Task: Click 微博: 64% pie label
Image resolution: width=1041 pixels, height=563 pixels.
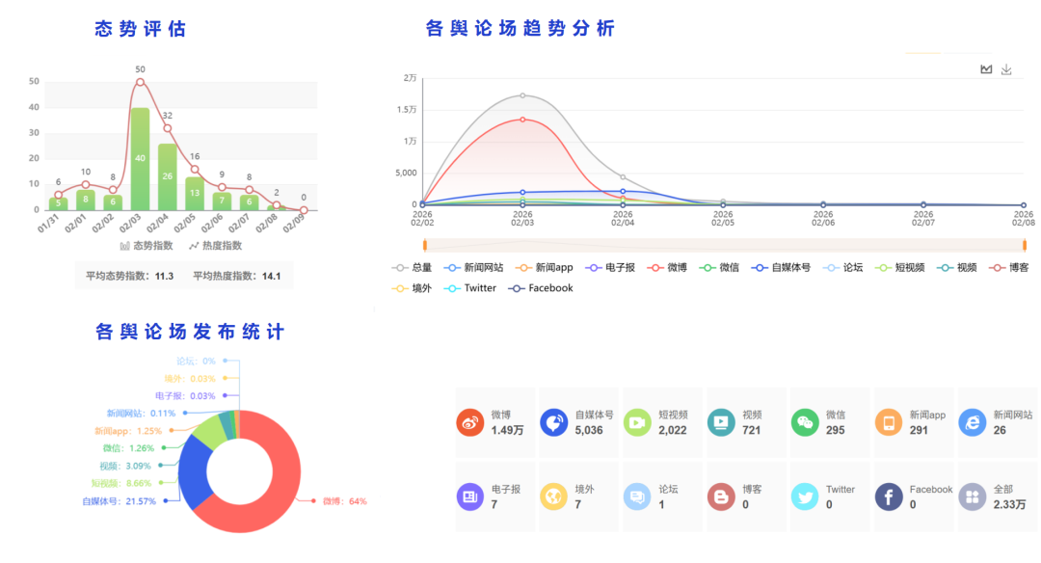Action: point(344,501)
